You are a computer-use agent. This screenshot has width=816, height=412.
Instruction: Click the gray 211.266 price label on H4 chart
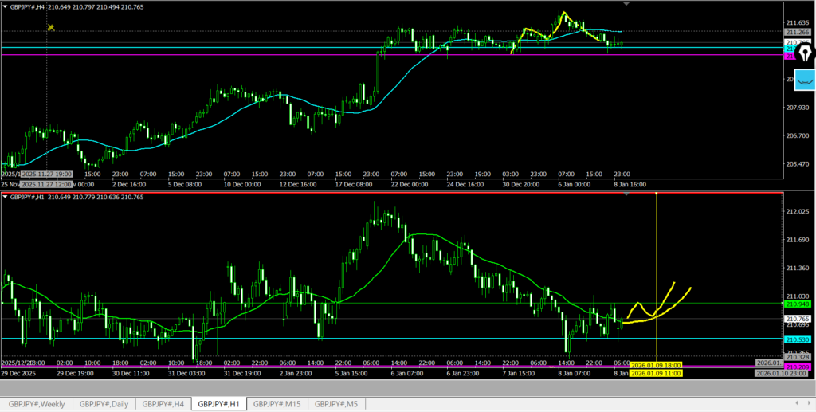[798, 32]
